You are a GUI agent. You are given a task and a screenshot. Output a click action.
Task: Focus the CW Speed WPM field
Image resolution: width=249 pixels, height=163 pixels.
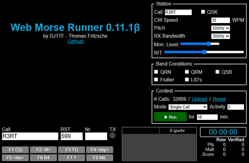point(220,20)
